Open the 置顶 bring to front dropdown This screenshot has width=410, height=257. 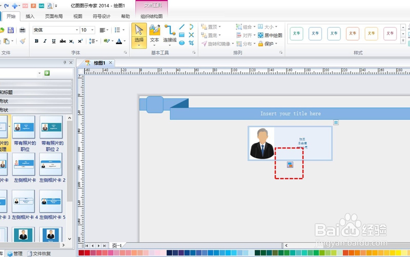pyautogui.click(x=211, y=27)
